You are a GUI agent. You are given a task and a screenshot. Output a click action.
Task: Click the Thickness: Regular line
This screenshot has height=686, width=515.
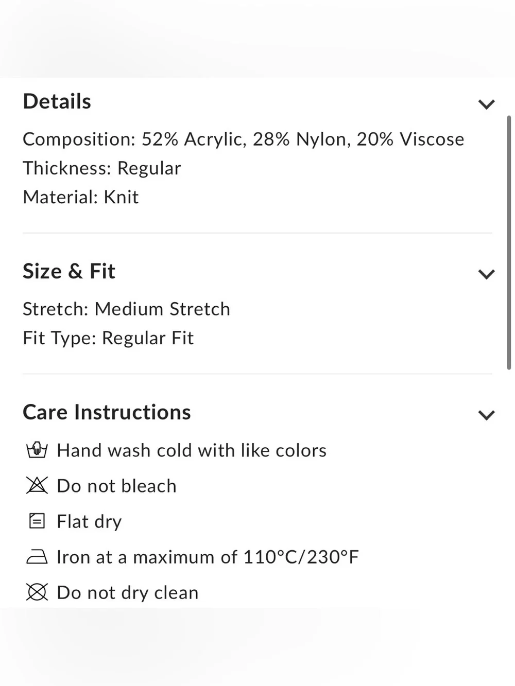tap(102, 168)
